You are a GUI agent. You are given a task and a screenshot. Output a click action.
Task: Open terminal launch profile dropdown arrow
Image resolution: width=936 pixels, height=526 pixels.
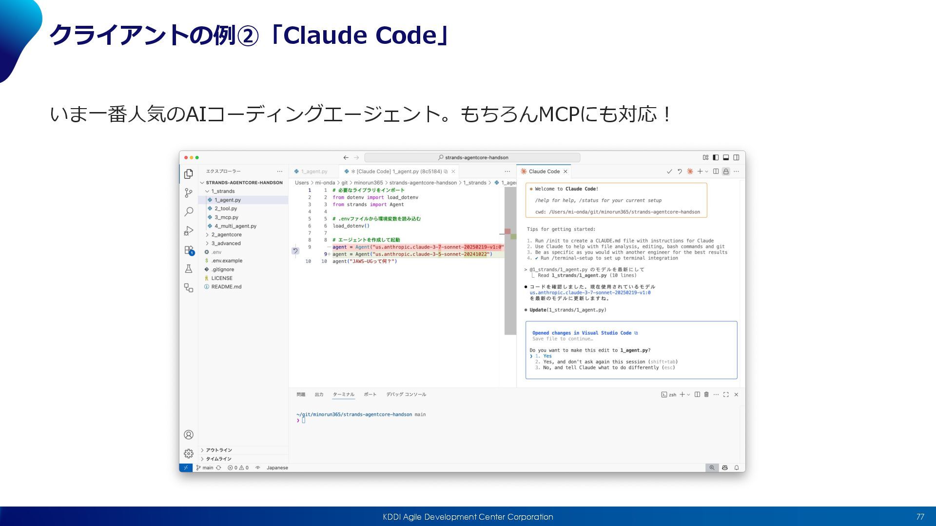[688, 394]
